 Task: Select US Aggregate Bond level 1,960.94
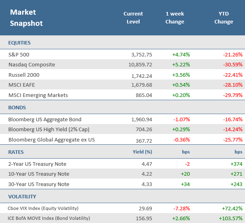(x=142, y=120)
